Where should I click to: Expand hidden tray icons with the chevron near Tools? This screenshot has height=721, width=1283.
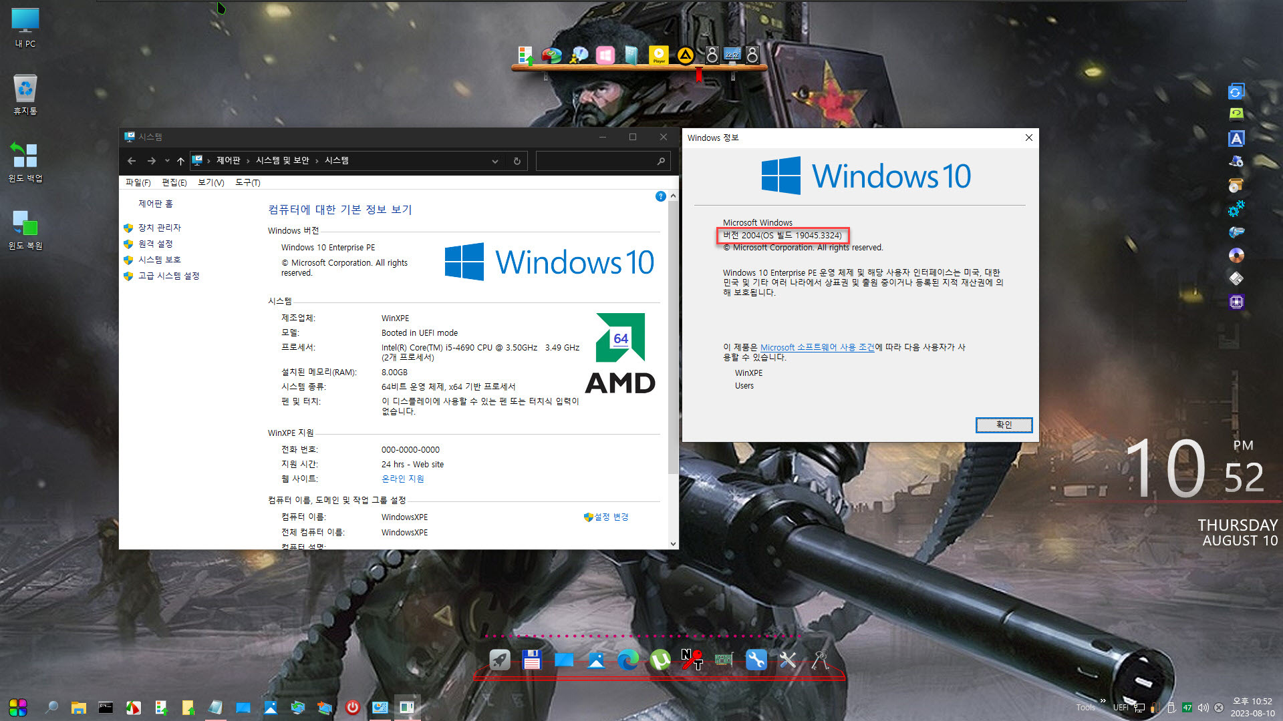tap(1103, 700)
